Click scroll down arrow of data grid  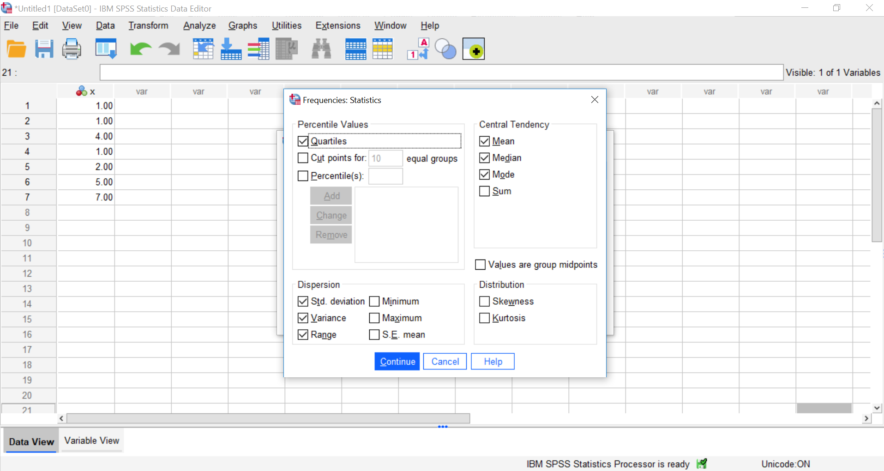pos(877,408)
